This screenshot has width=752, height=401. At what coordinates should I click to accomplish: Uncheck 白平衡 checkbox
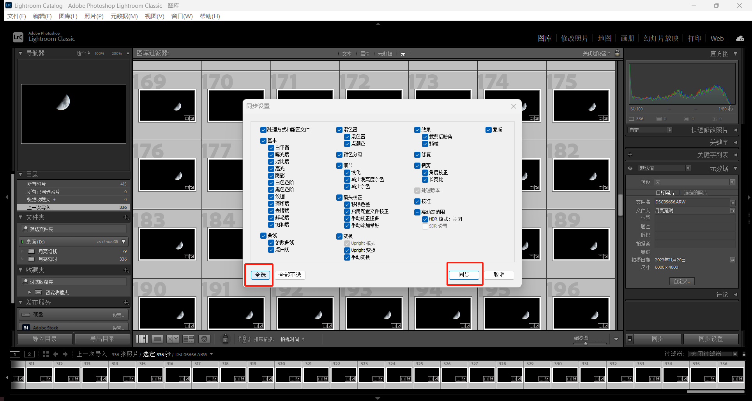click(271, 148)
